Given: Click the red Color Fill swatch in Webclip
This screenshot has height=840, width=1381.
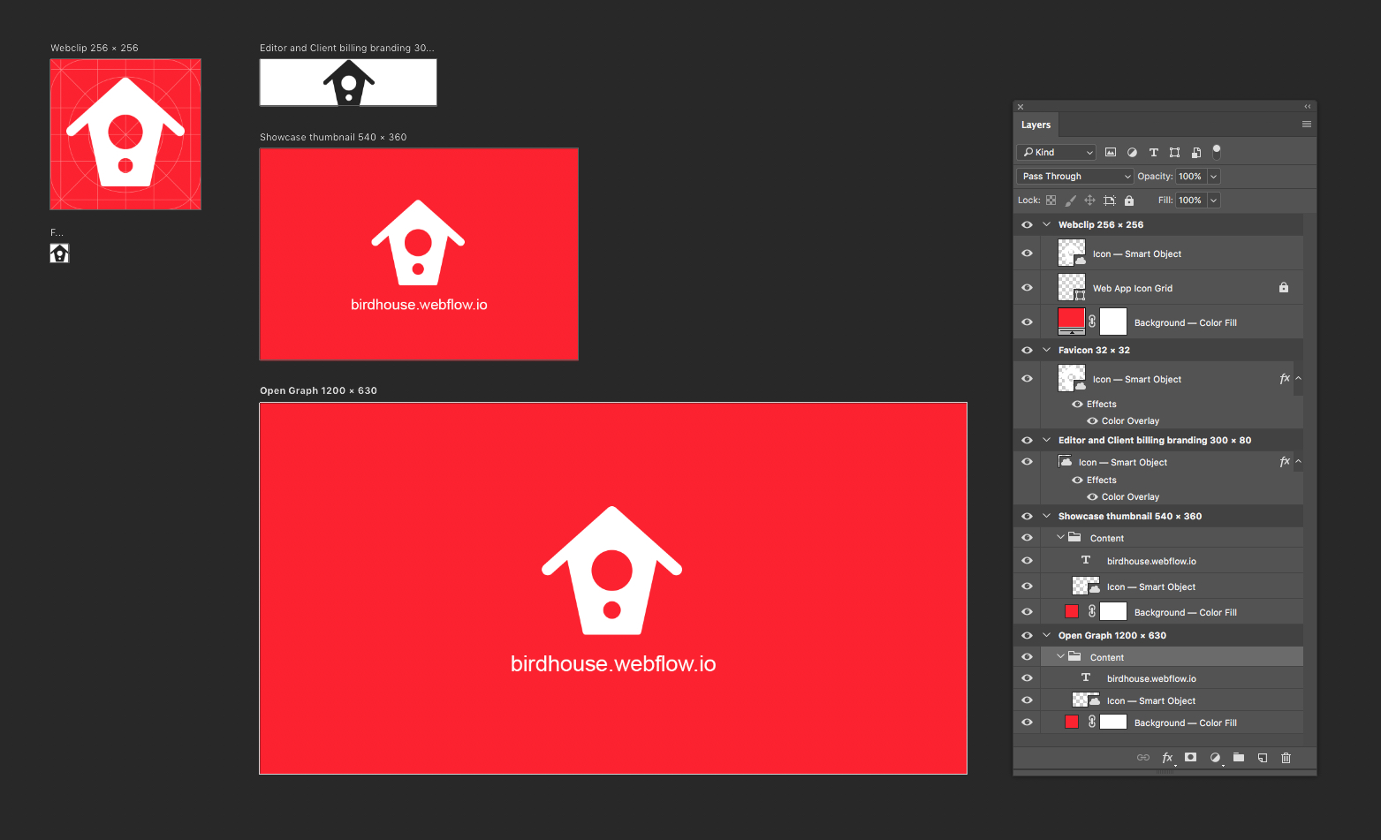Looking at the screenshot, I should pyautogui.click(x=1071, y=321).
